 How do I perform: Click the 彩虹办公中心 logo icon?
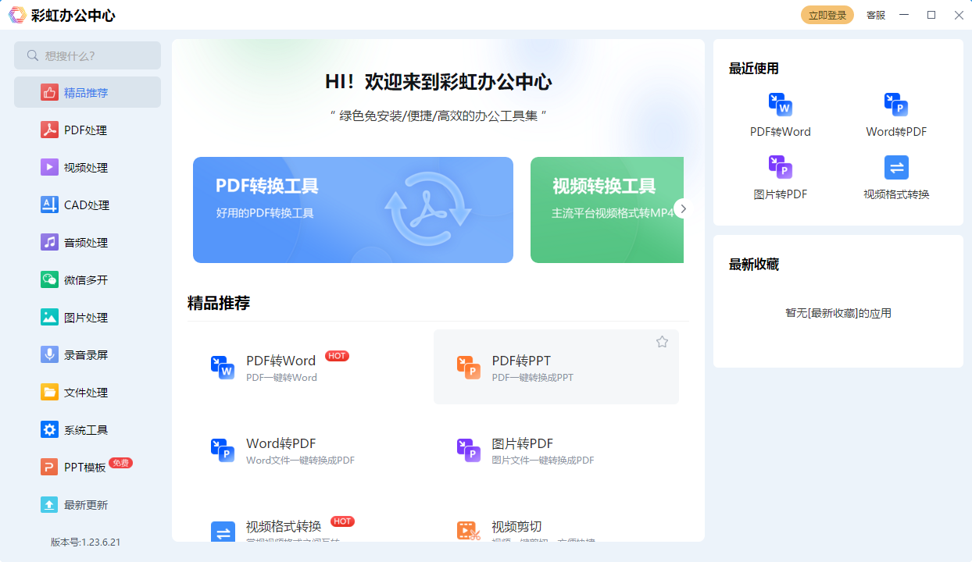(x=16, y=15)
